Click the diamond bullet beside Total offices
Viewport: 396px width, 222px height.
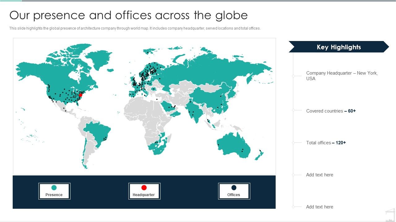(293, 143)
